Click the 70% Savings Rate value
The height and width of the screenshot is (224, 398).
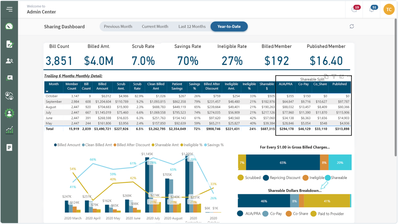click(x=188, y=61)
